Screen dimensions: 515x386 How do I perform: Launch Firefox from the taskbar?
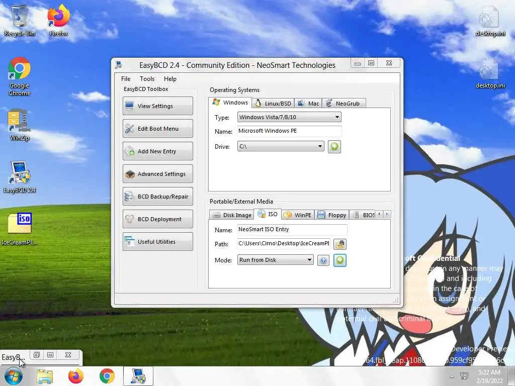[x=76, y=376]
